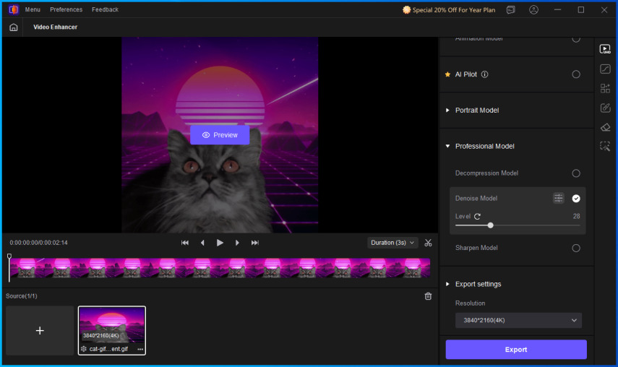The image size is (618, 367).
Task: Expand the Portrait Model section
Action: pyautogui.click(x=447, y=111)
